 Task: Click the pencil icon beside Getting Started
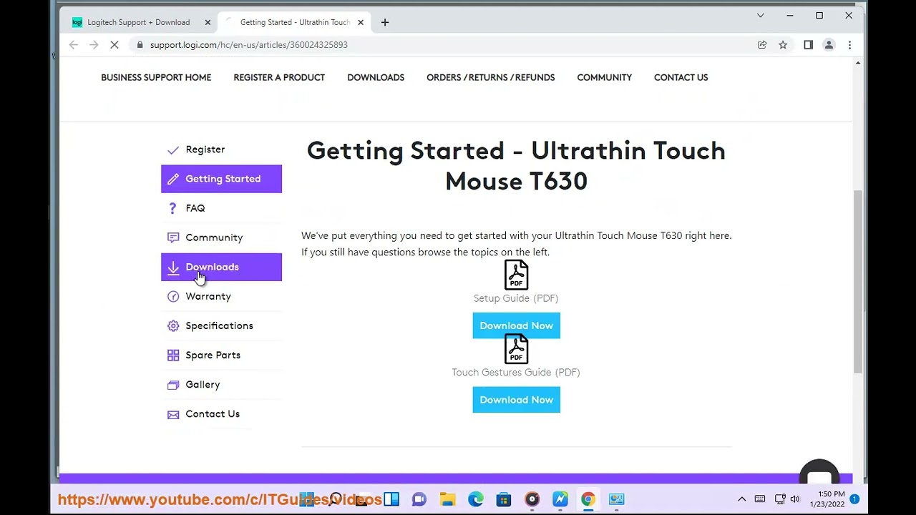[172, 180]
